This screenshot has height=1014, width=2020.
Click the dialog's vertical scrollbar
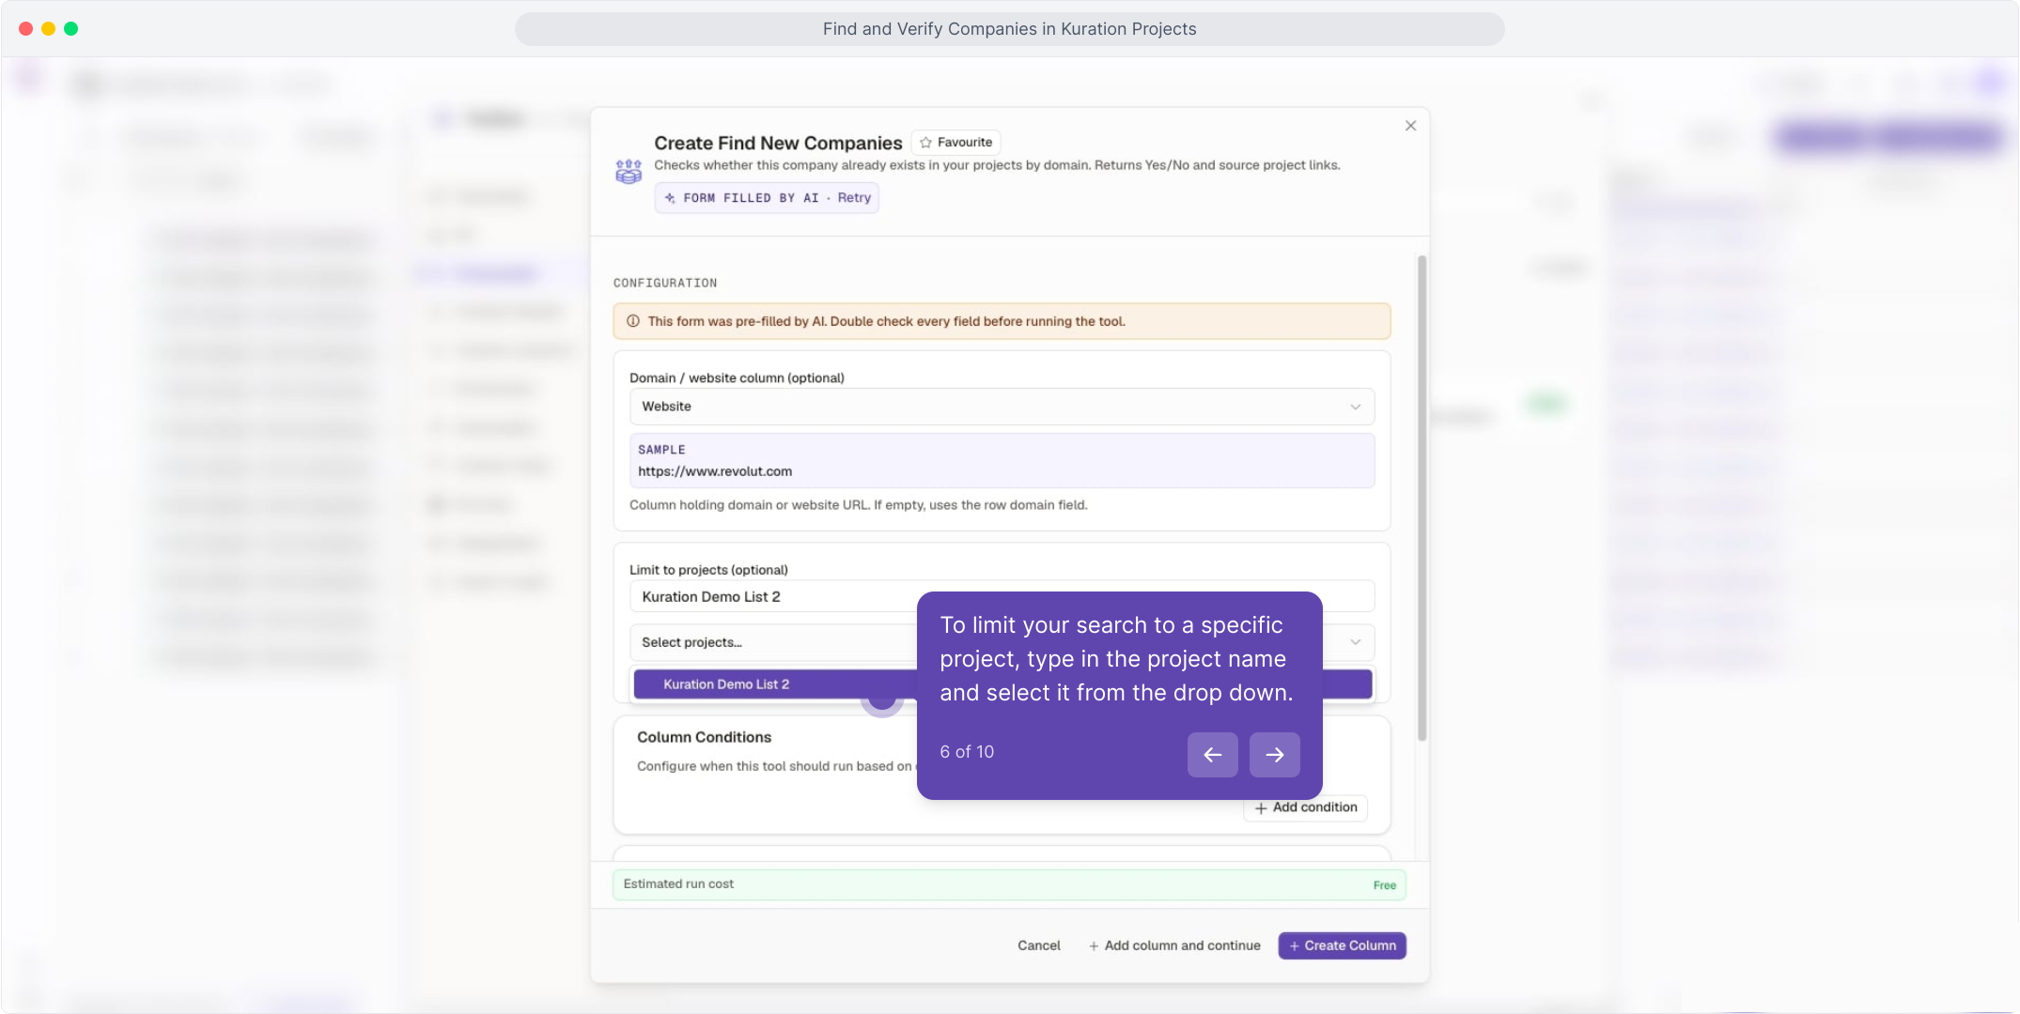[1422, 498]
